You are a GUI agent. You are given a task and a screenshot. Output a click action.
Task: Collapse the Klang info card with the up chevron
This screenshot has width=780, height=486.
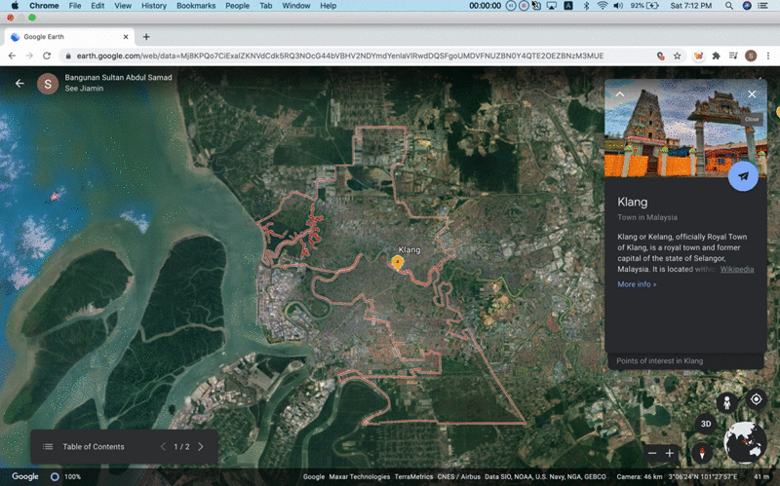[620, 93]
